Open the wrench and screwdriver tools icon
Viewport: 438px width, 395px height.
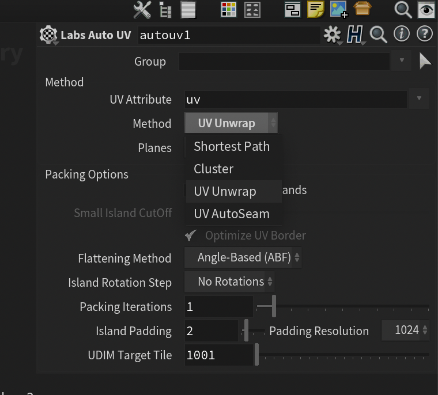coord(142,10)
